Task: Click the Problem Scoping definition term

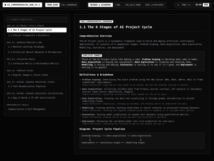Action: [92, 80]
